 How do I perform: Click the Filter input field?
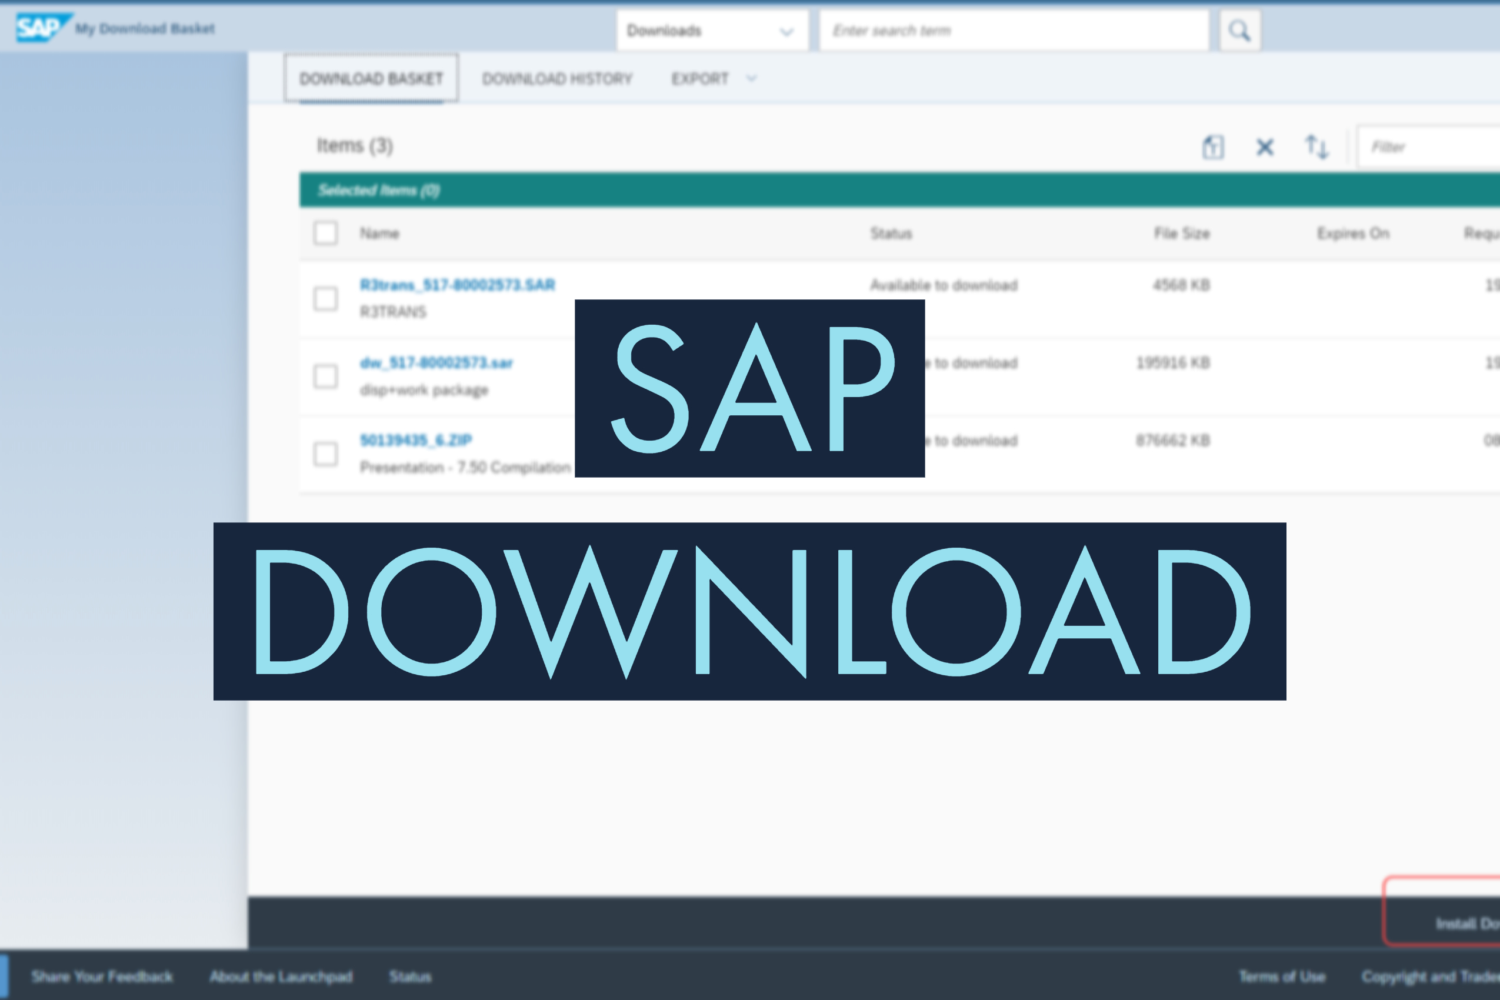pos(1429,146)
